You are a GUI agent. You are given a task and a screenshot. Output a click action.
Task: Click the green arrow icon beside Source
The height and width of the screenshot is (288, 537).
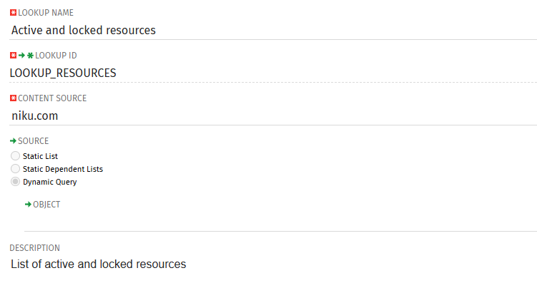tap(13, 141)
